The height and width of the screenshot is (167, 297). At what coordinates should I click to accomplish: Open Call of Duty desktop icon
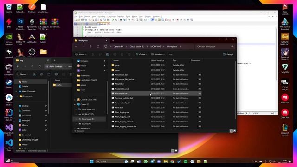coord(285,85)
